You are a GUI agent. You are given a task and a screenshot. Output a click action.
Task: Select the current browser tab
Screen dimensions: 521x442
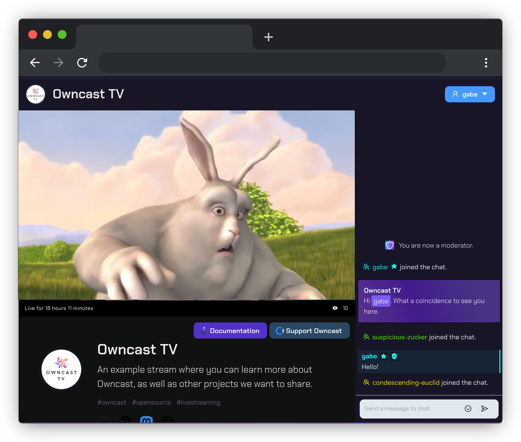(x=164, y=37)
